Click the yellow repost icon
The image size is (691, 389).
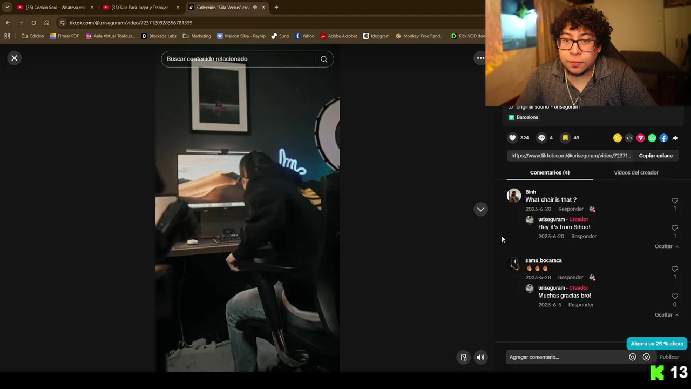[618, 138]
